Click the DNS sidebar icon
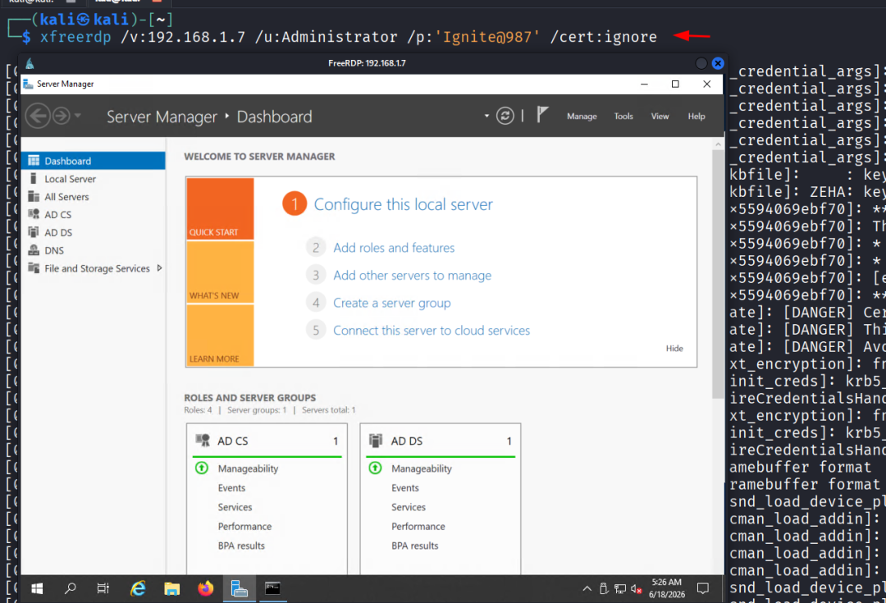 click(34, 249)
